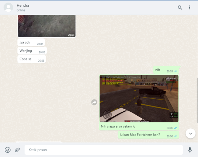Open Hendra's profile picture avatar
Screen dimensions: 198x157
pyautogui.click(x=8, y=7)
